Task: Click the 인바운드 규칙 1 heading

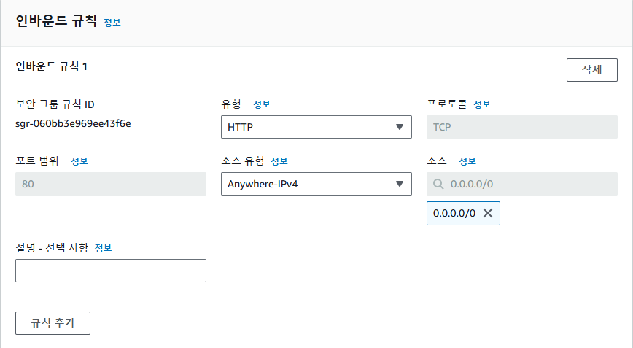Action: 52,66
